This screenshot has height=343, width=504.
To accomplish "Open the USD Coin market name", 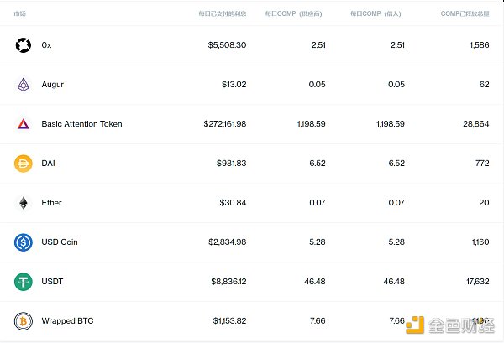I will point(59,242).
